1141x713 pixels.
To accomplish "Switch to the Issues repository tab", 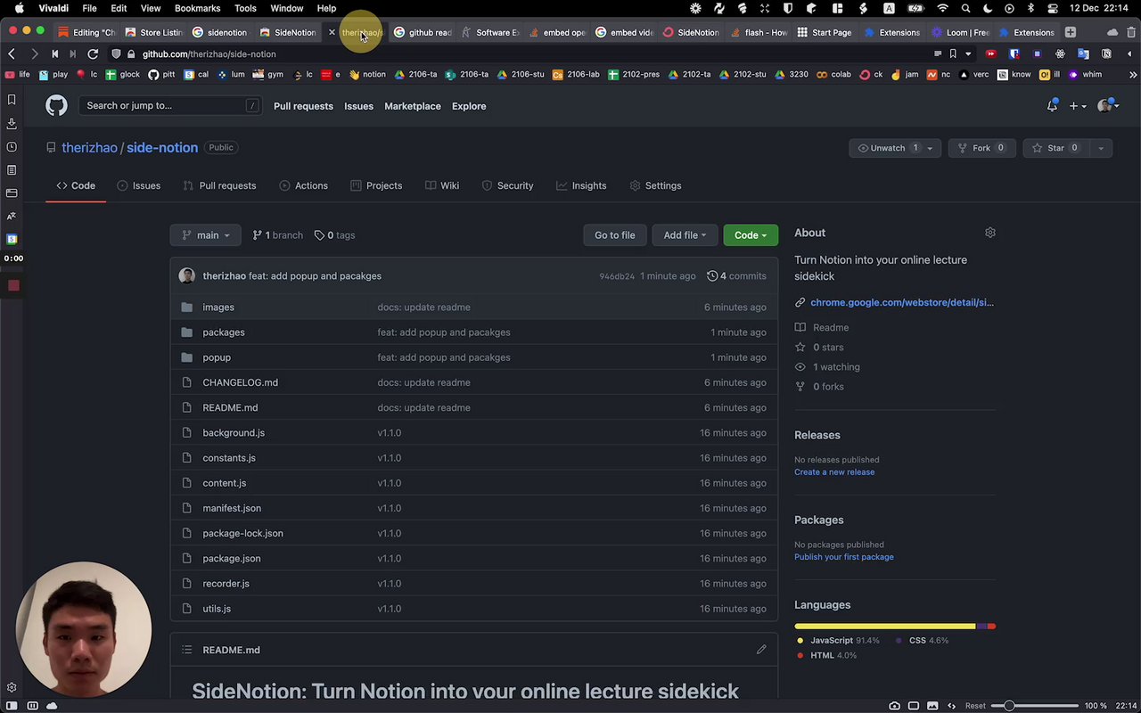I will point(139,185).
